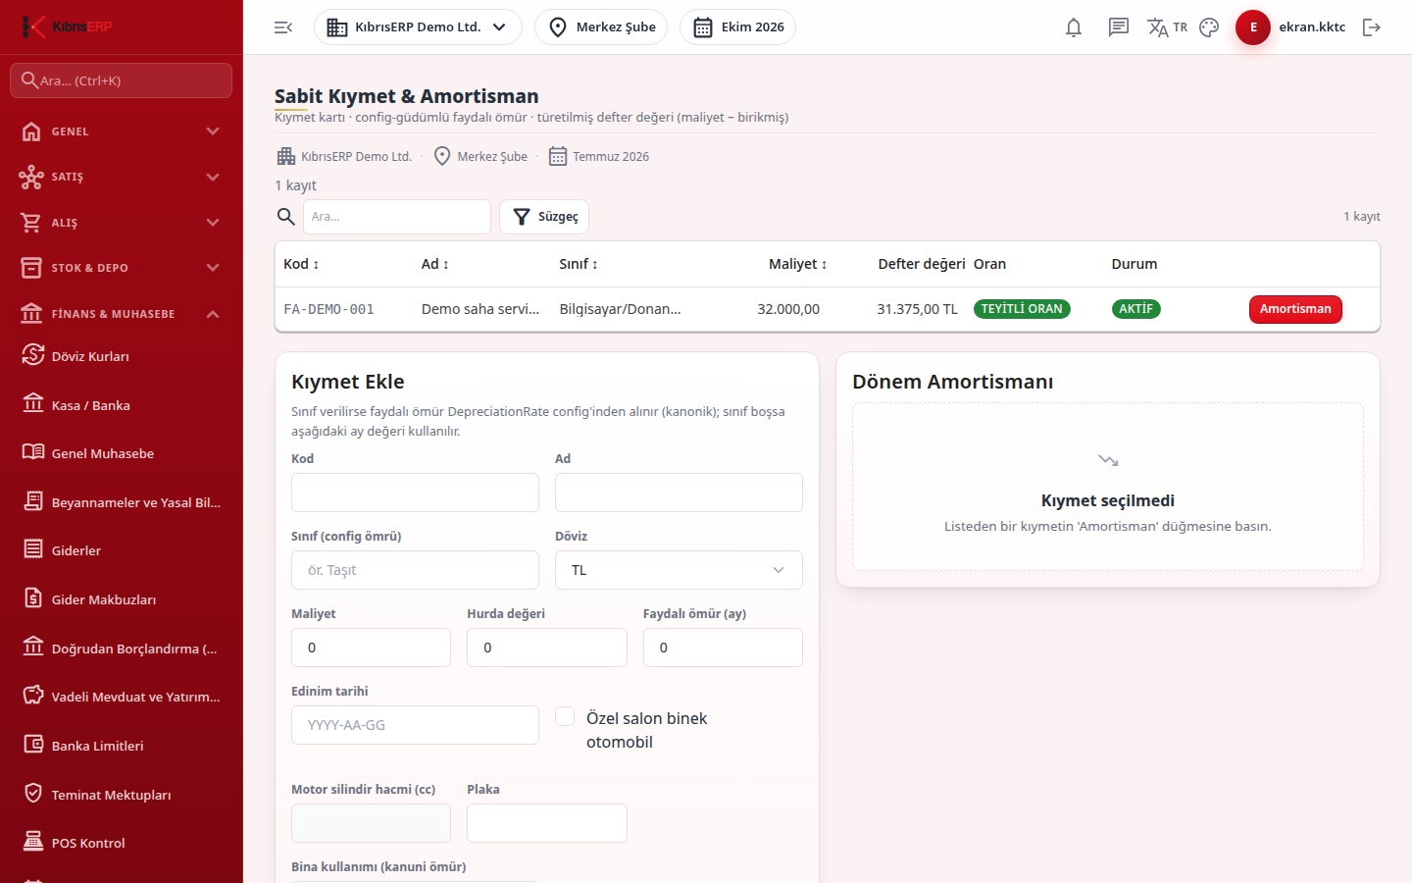Collapse the sidebar with the hamburger icon

(x=283, y=27)
